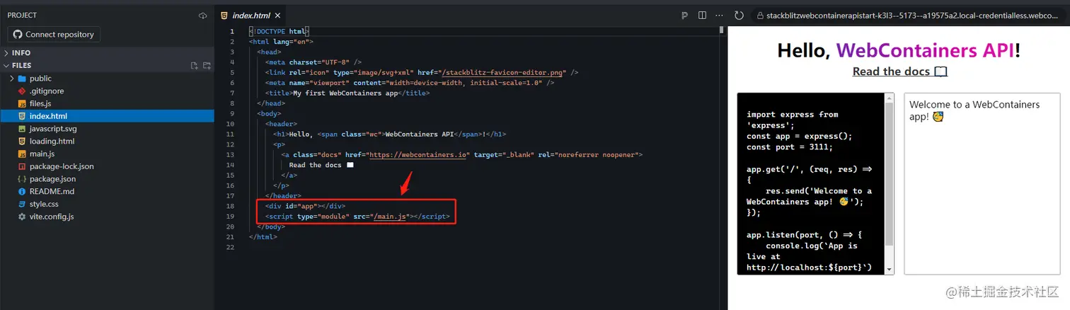Expand the public folder chevron
Viewport: 1070px width, 310px height.
click(12, 79)
